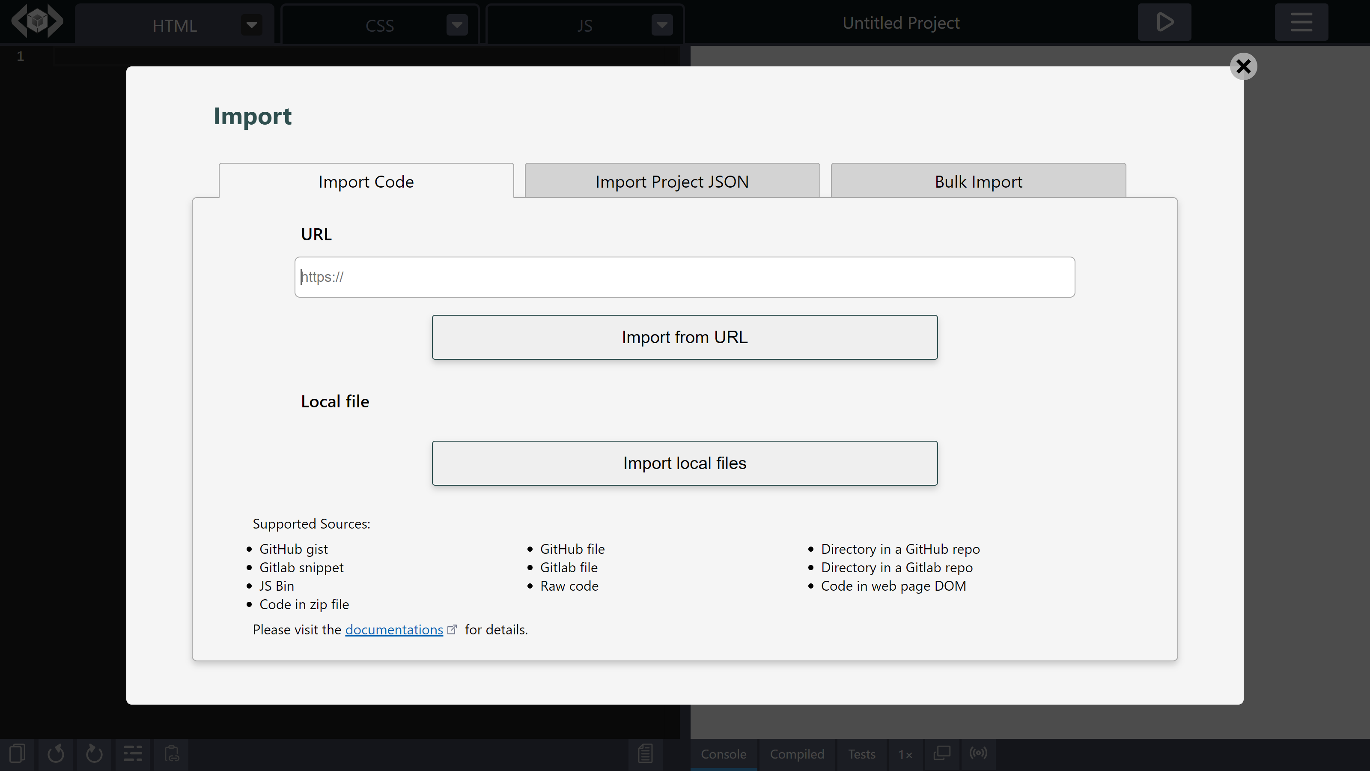Focus the URL https:// input field
This screenshot has width=1370, height=771.
click(x=685, y=277)
